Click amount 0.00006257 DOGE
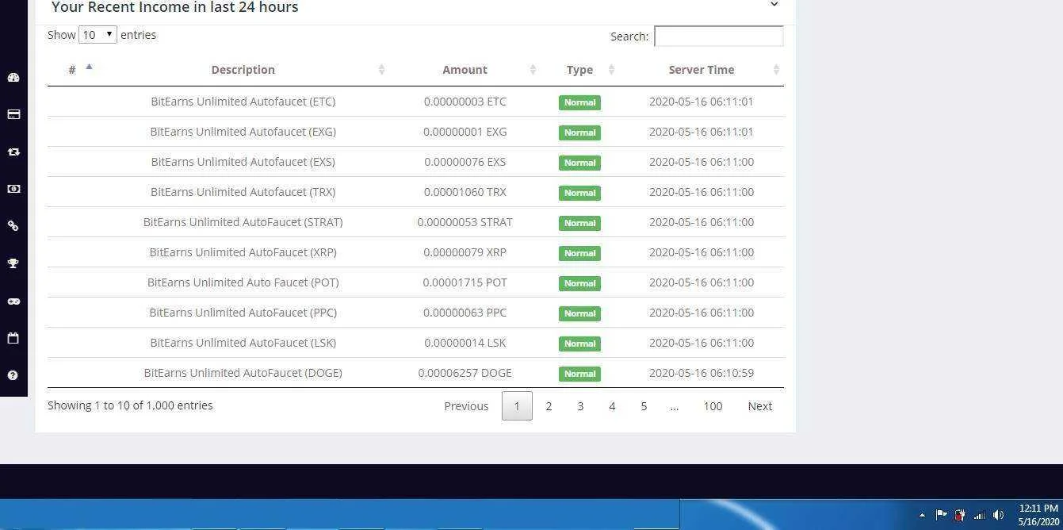Viewport: 1063px width, 530px height. coord(465,373)
